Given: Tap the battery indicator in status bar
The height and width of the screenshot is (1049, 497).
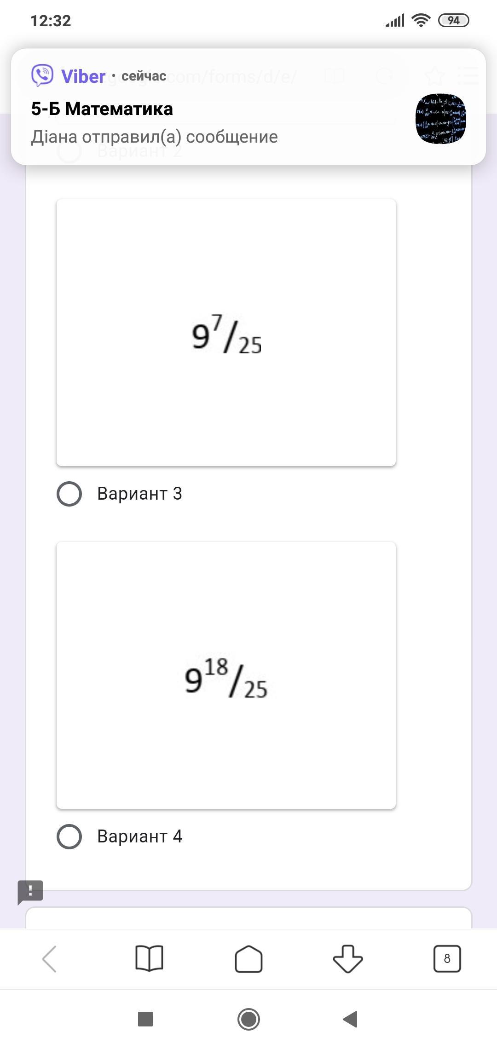Looking at the screenshot, I should coord(453,20).
